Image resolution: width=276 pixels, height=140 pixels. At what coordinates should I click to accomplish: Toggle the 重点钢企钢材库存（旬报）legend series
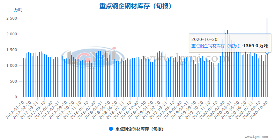click(x=136, y=129)
